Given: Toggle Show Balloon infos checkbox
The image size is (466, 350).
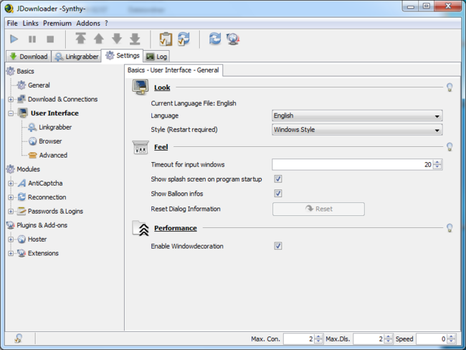Looking at the screenshot, I should pyautogui.click(x=278, y=194).
